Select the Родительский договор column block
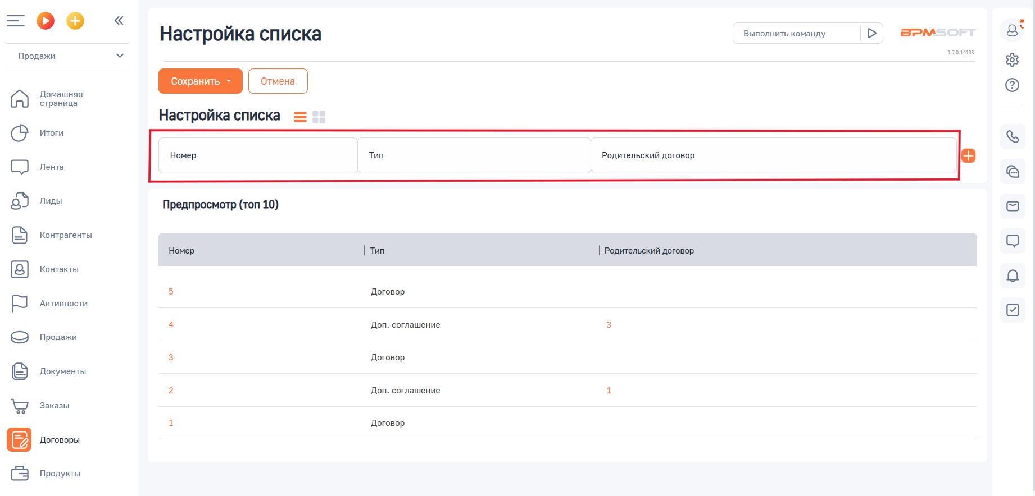 (773, 155)
